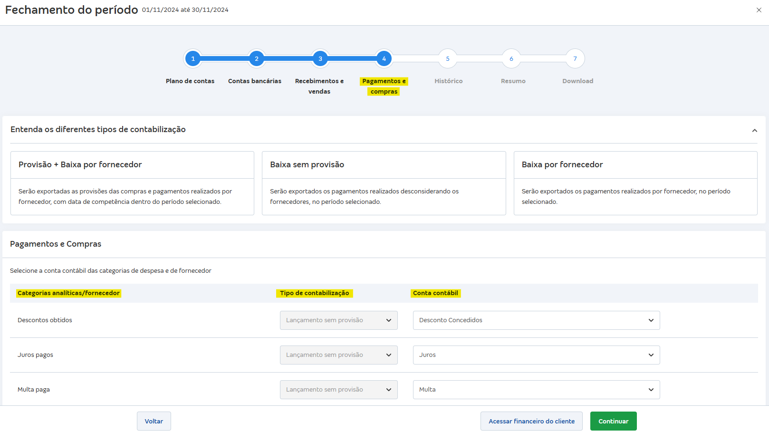
Task: Open Acessar financeiro do cliente
Action: 531,421
